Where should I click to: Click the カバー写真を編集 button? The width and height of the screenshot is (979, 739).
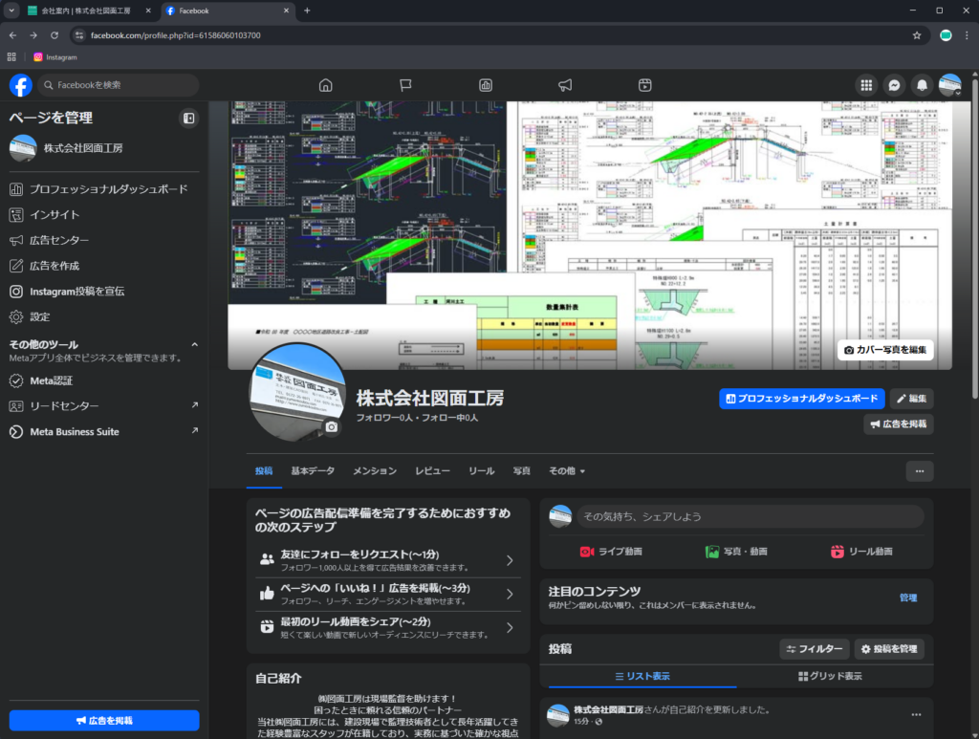pos(885,350)
